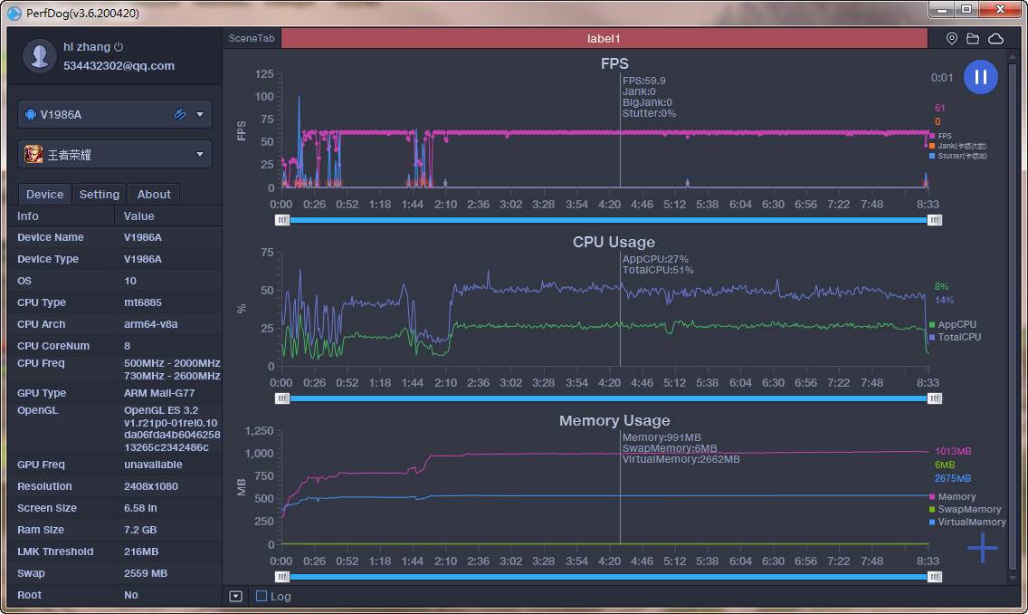This screenshot has height=614, width=1028.
Task: Click the PerfDog logo in the title bar
Action: click(14, 13)
